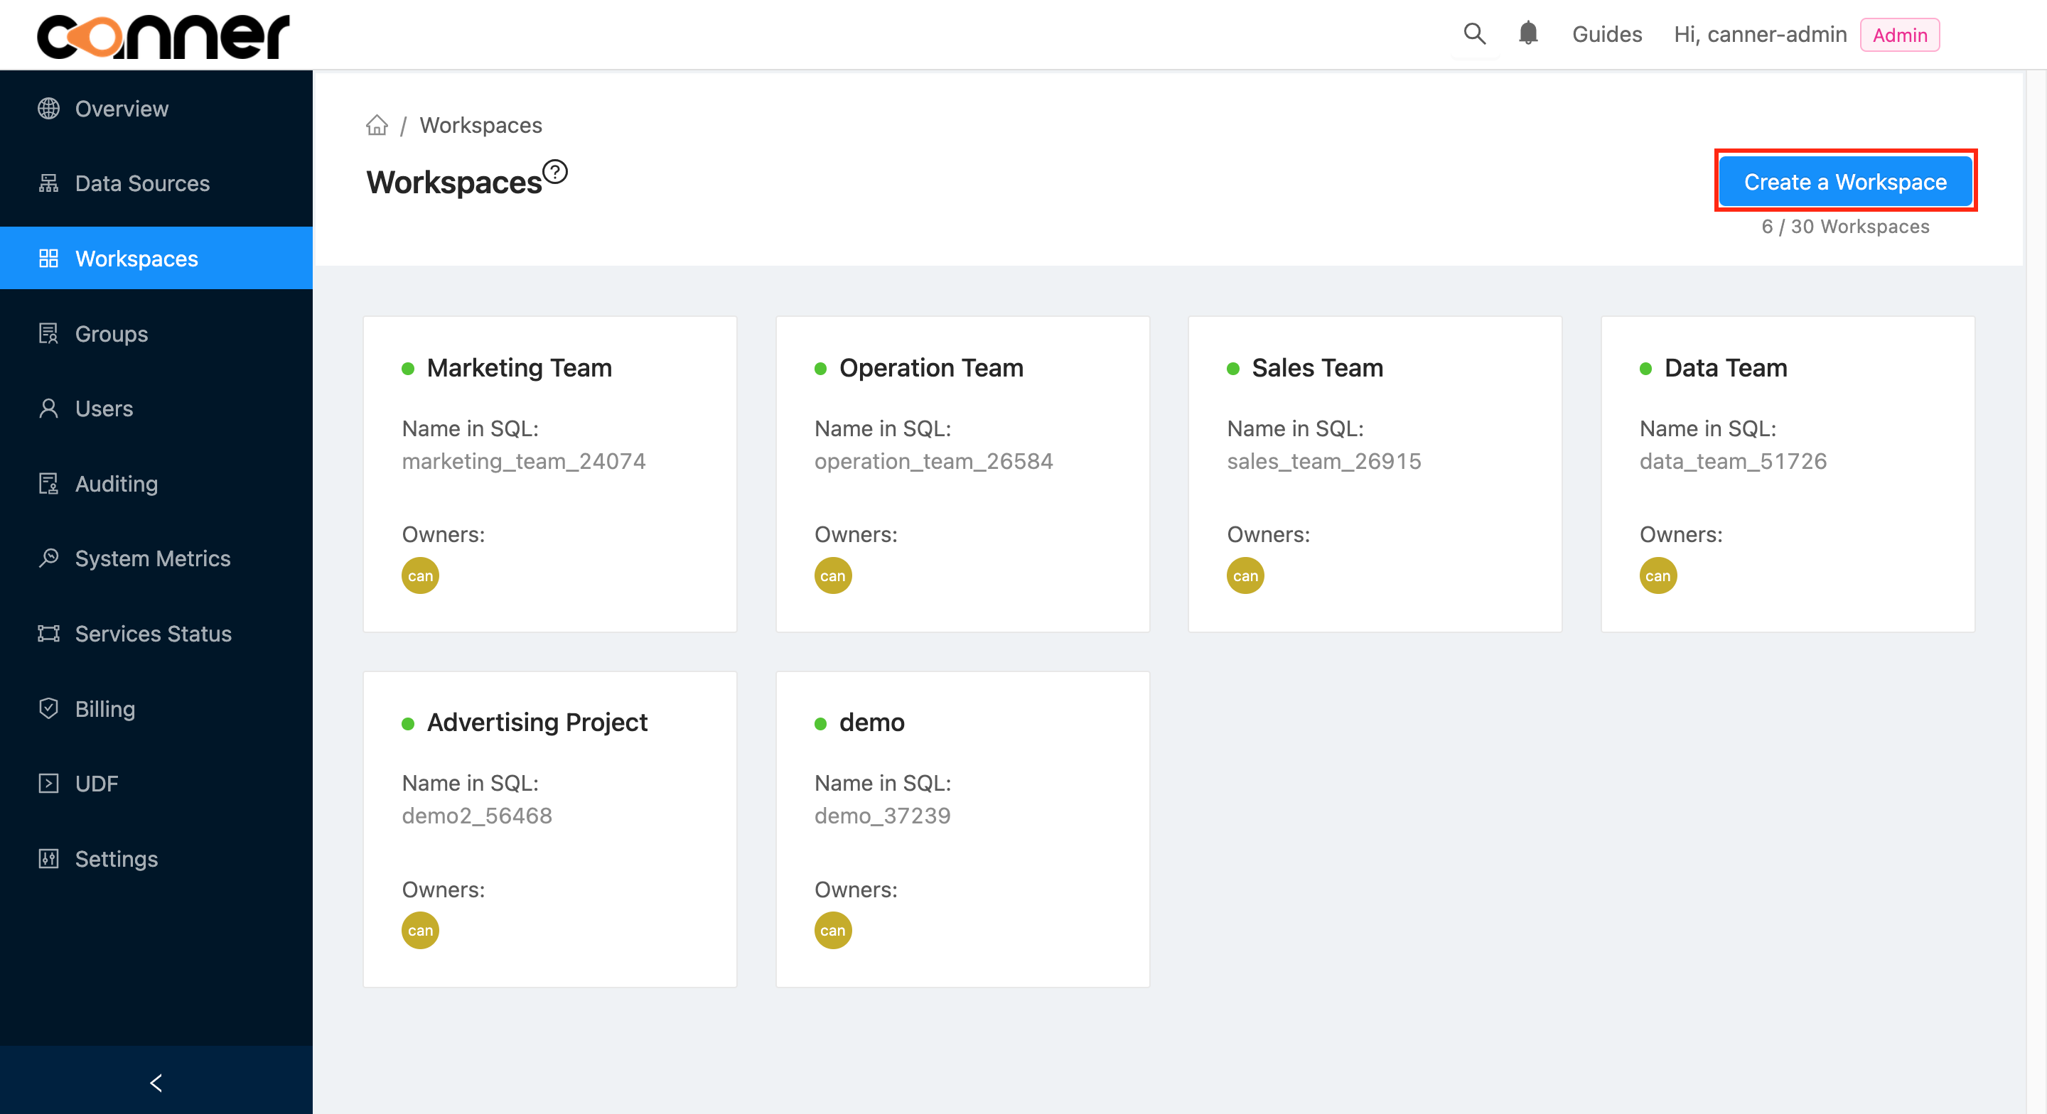Screen dimensions: 2047x1114
Task: Click the Workspaces grid icon in sidebar
Action: point(48,258)
